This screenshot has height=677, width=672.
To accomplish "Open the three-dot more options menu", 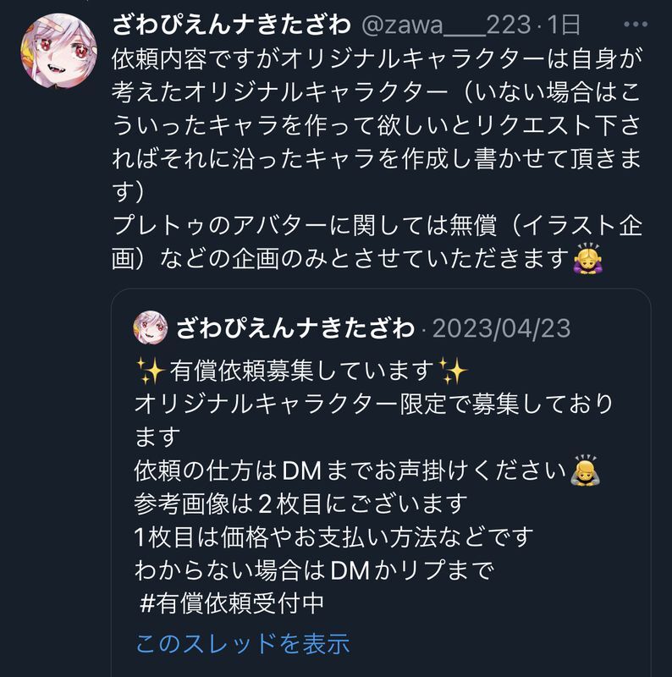I will coord(636,25).
